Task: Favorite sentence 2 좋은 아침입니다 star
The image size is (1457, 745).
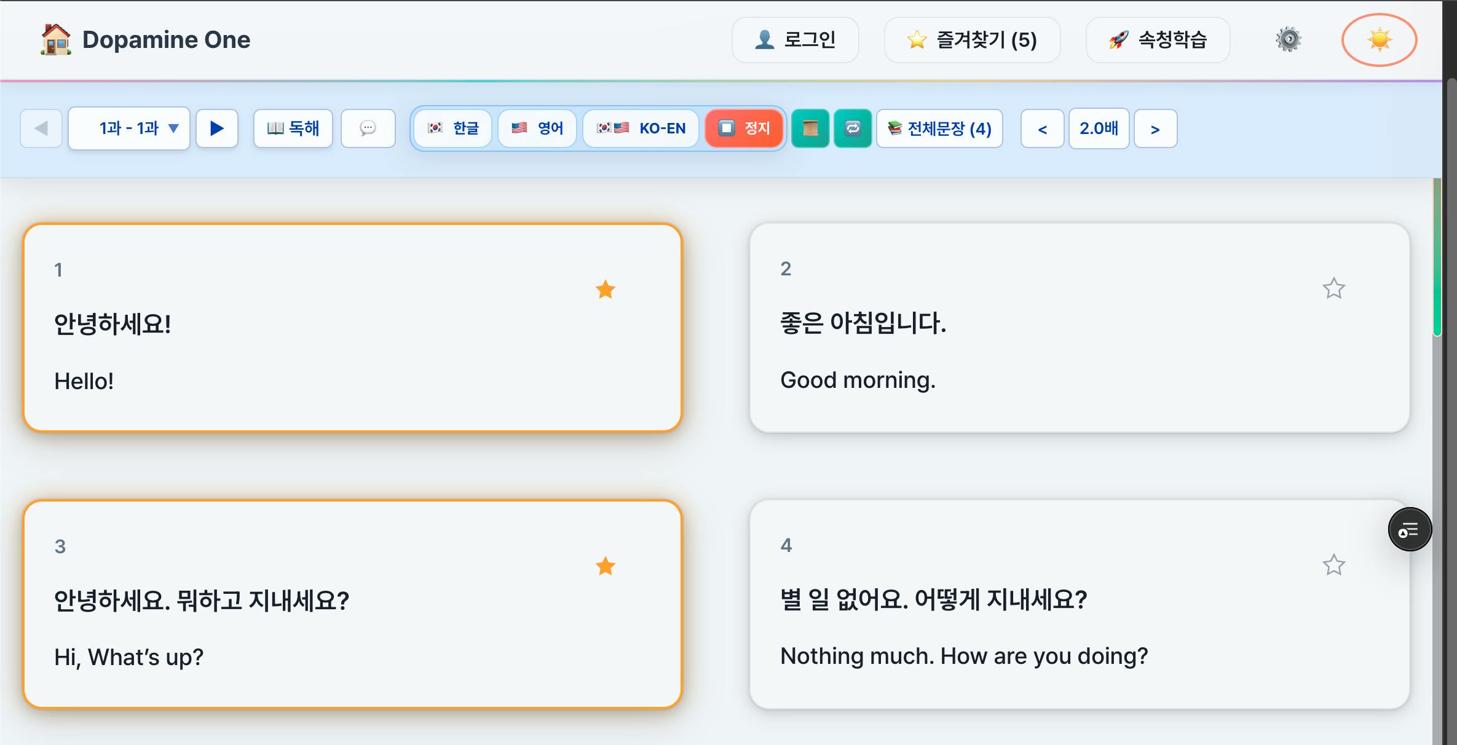Action: 1333,288
